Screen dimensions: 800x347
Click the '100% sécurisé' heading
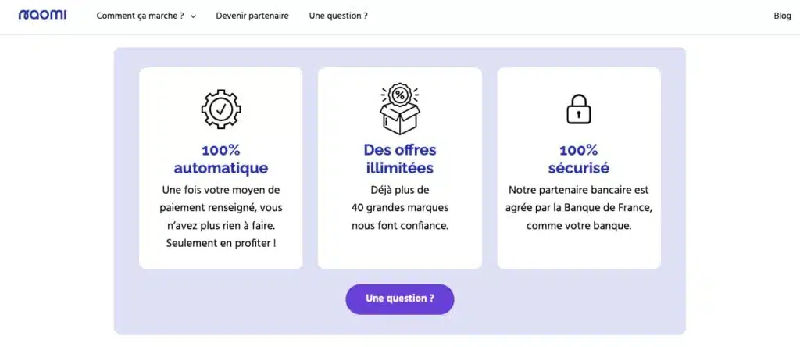tap(579, 159)
